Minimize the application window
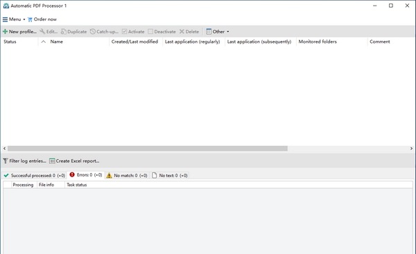Screen dimensions: 416x254 374,6
